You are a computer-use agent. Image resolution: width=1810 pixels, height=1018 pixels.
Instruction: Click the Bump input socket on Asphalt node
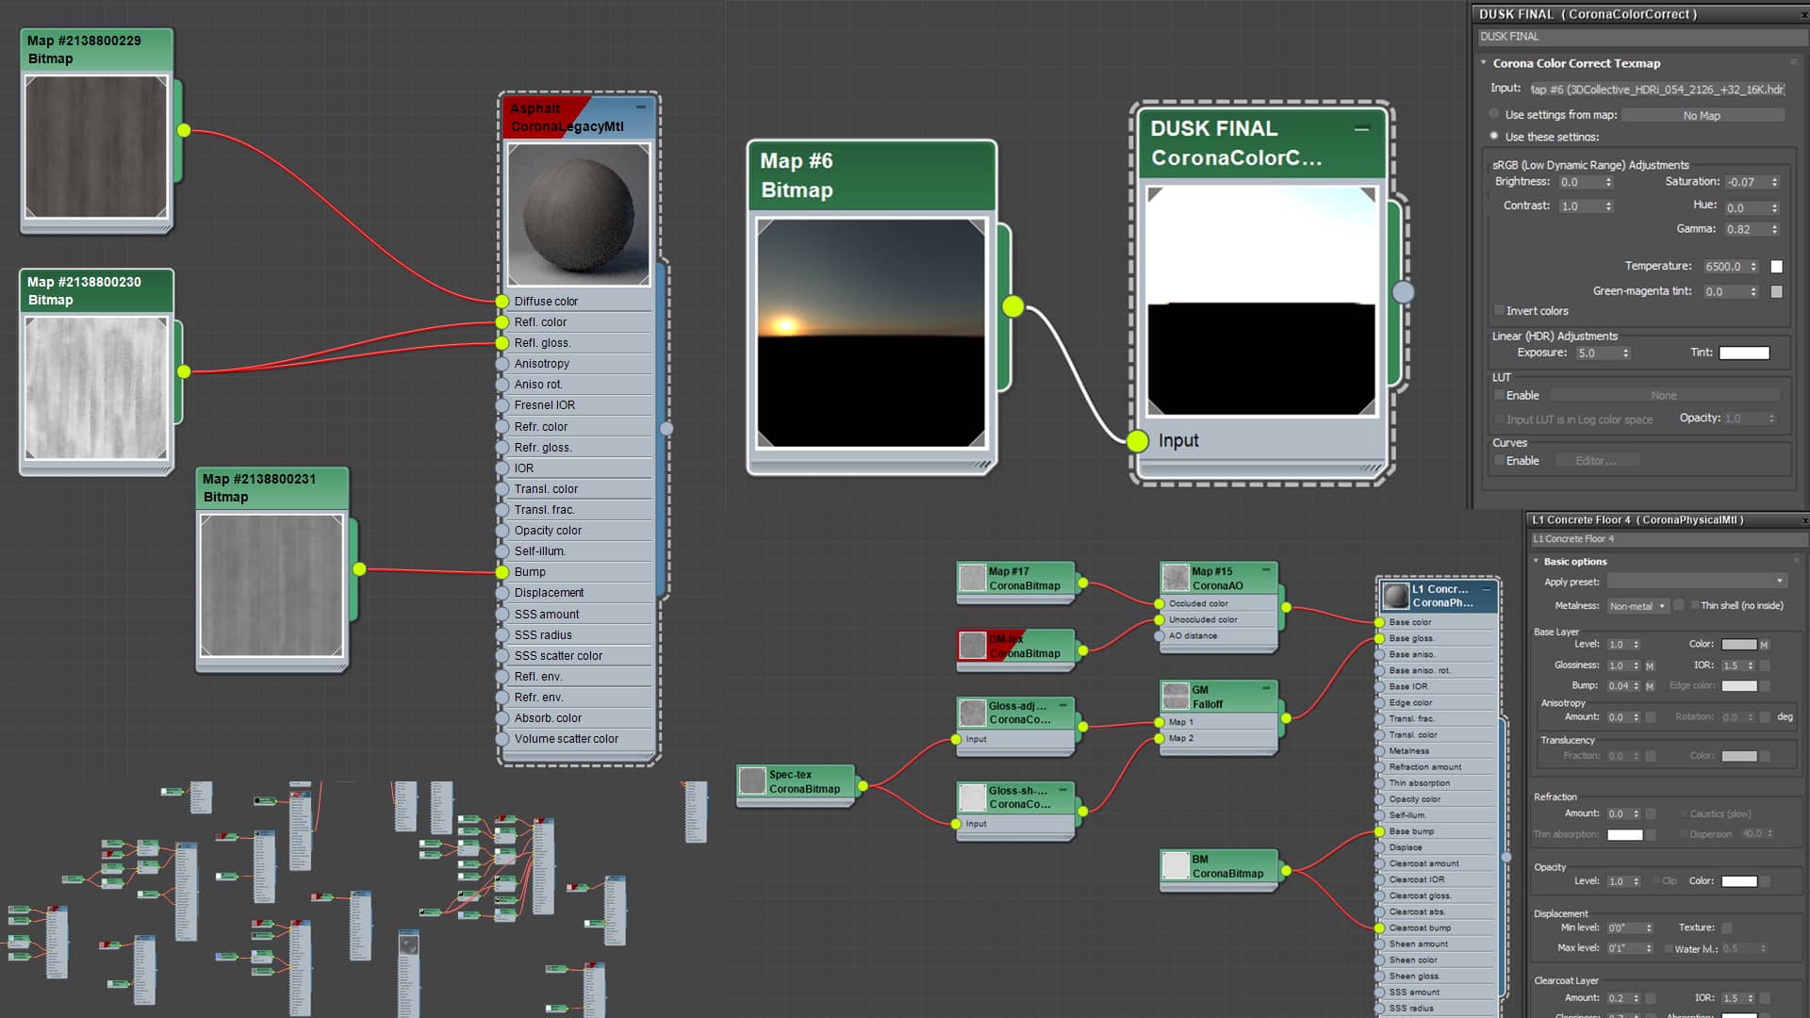pyautogui.click(x=502, y=572)
